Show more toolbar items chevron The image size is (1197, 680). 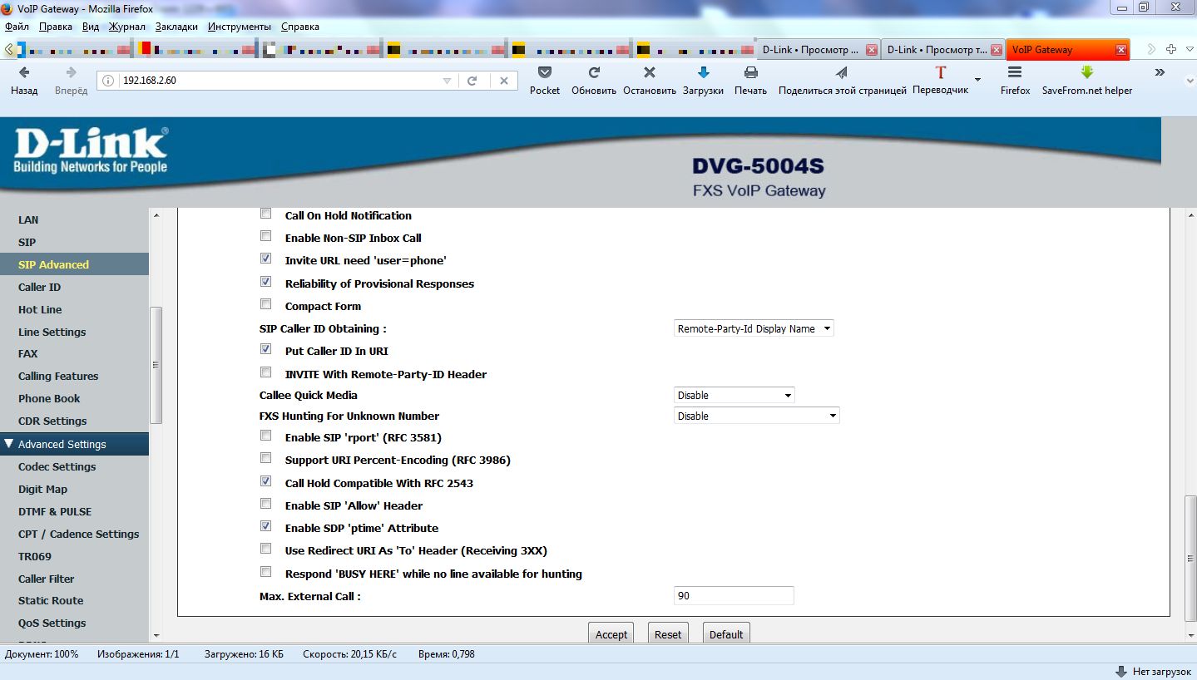pos(1160,72)
